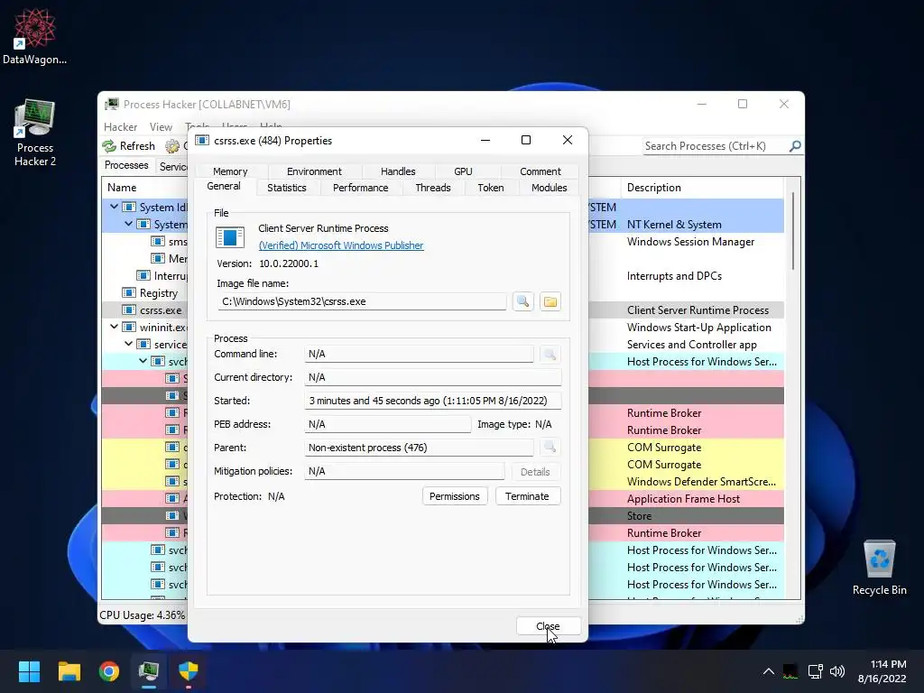Collapse the services process tree node
924x693 pixels.
pos(128,344)
